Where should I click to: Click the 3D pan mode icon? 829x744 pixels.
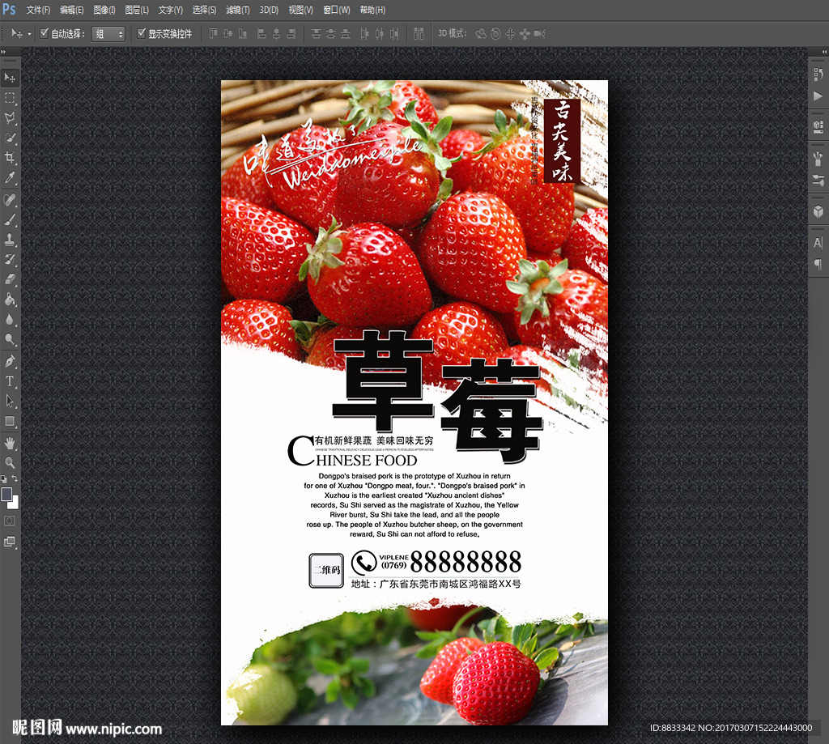pos(510,34)
